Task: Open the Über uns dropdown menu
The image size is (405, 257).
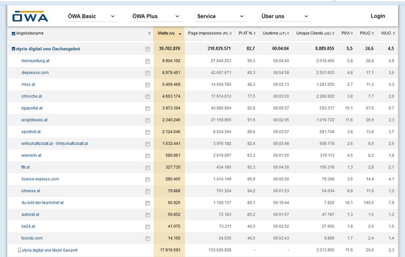Action: (285, 16)
